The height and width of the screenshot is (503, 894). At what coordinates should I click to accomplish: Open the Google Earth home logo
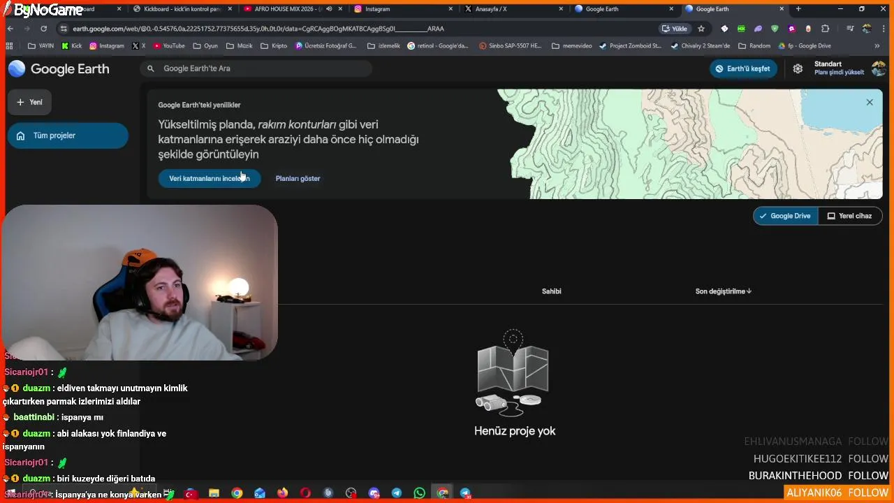click(59, 68)
